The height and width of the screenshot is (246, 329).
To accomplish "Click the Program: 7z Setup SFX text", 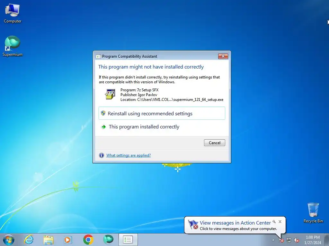I will coord(139,90).
